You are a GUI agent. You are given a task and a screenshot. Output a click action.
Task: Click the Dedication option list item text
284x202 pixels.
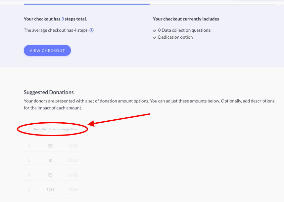175,37
